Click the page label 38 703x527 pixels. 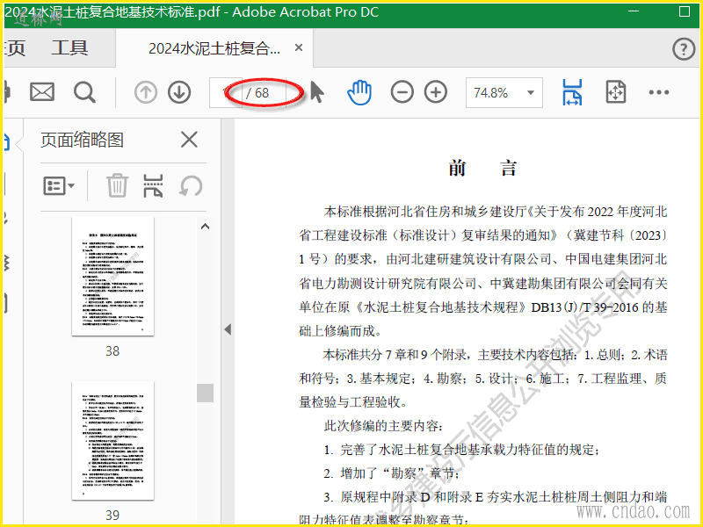(x=112, y=350)
